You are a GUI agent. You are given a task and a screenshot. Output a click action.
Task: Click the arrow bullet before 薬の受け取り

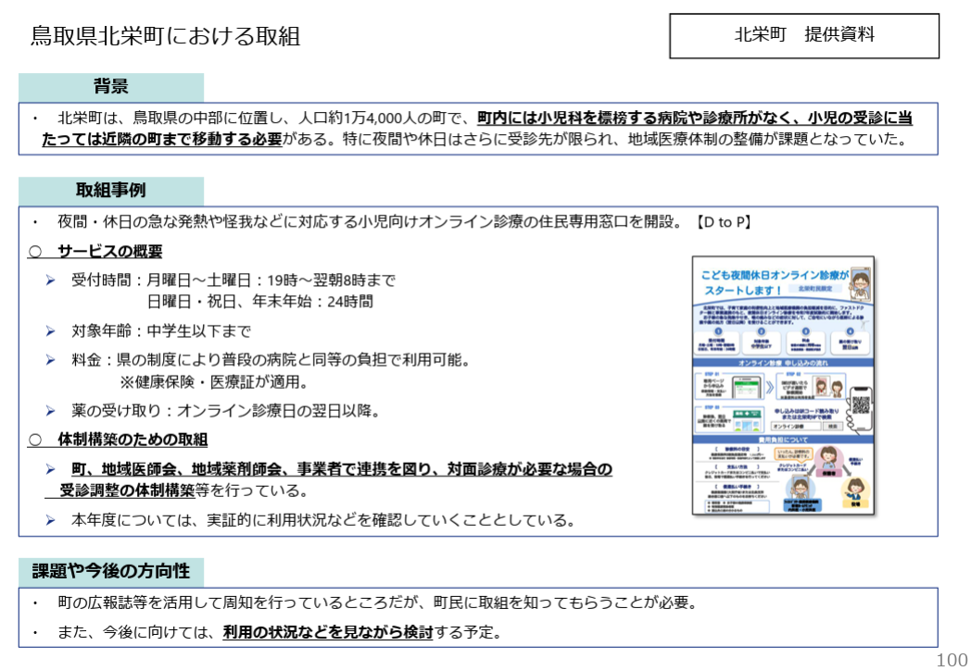point(51,410)
